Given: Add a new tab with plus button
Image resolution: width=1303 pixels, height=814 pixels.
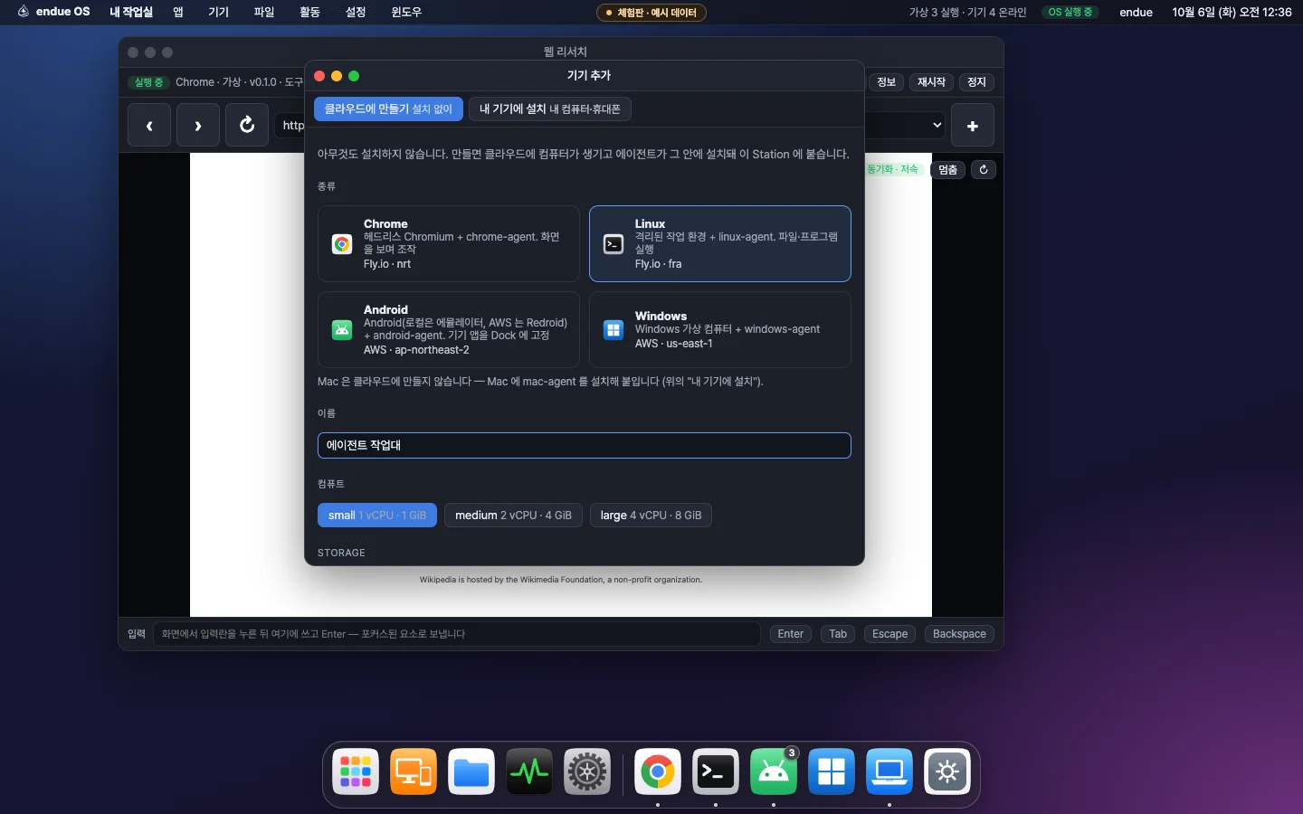Looking at the screenshot, I should pyautogui.click(x=973, y=126).
